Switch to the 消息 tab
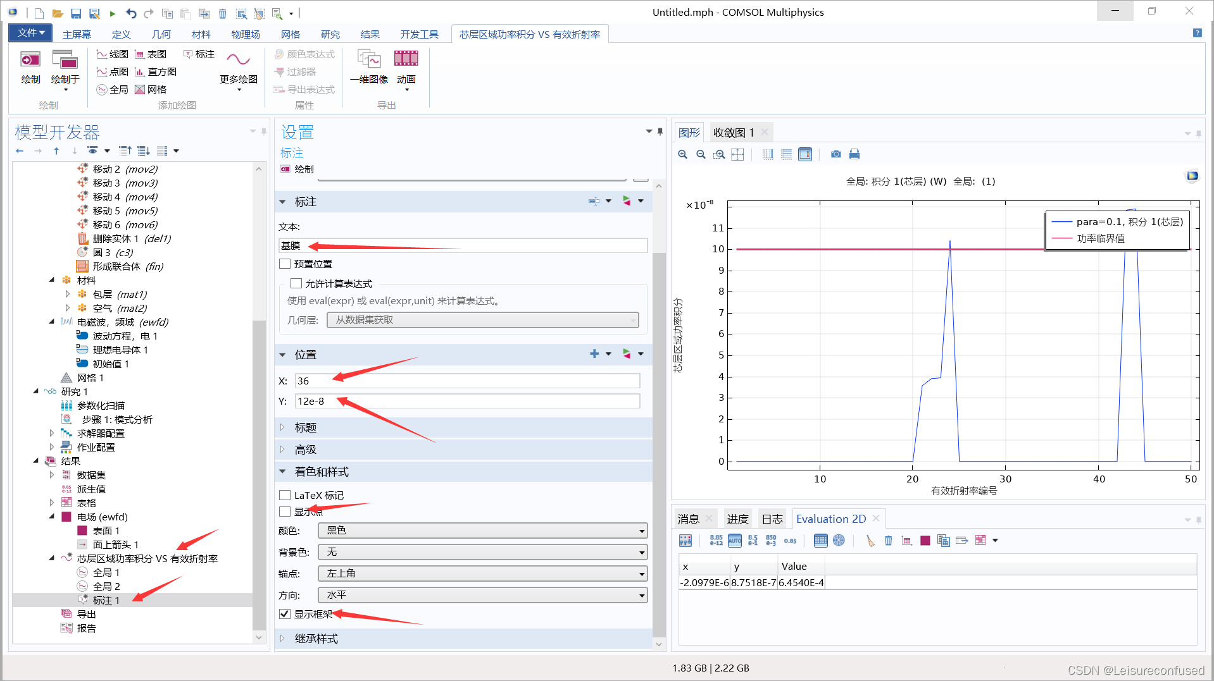 tap(688, 519)
